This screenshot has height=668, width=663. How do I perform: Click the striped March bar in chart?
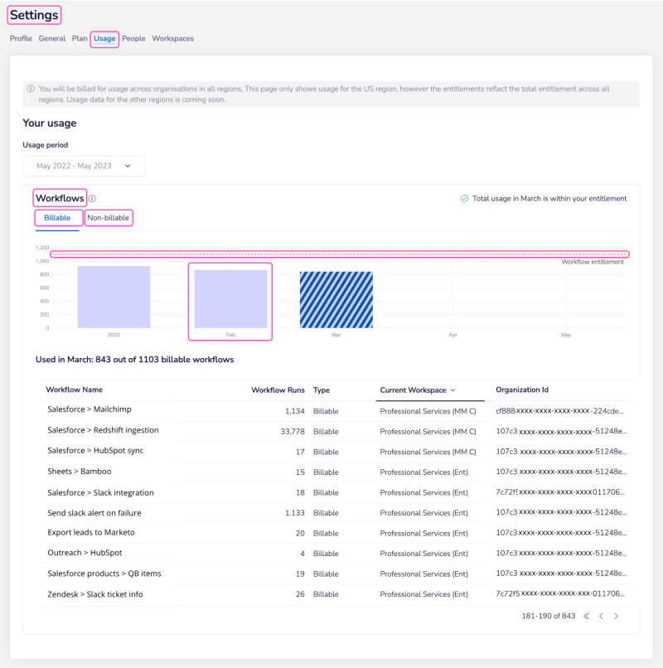pos(336,299)
